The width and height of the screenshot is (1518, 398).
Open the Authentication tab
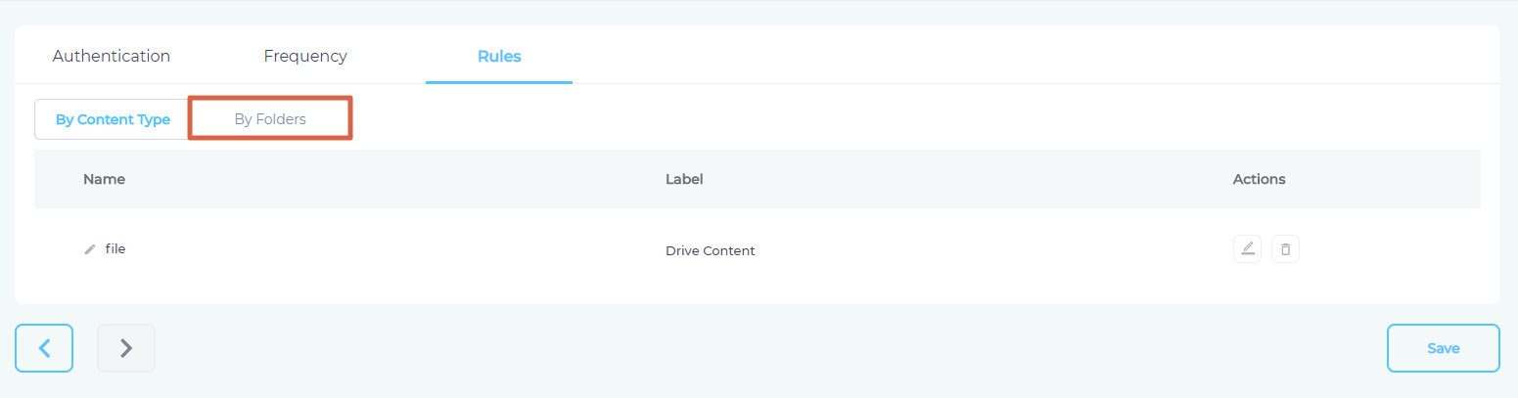click(112, 56)
